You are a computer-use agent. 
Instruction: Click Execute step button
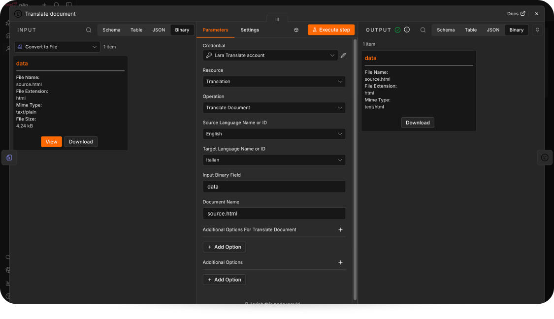pos(331,30)
